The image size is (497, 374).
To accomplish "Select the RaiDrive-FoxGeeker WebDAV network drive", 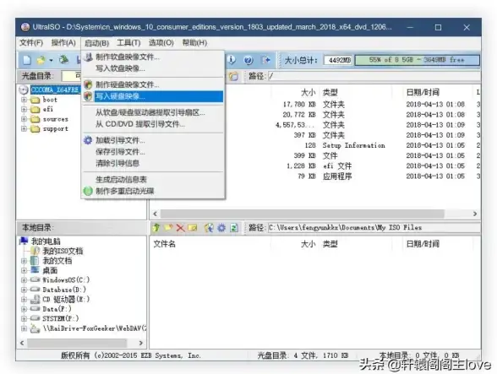I will (94, 328).
